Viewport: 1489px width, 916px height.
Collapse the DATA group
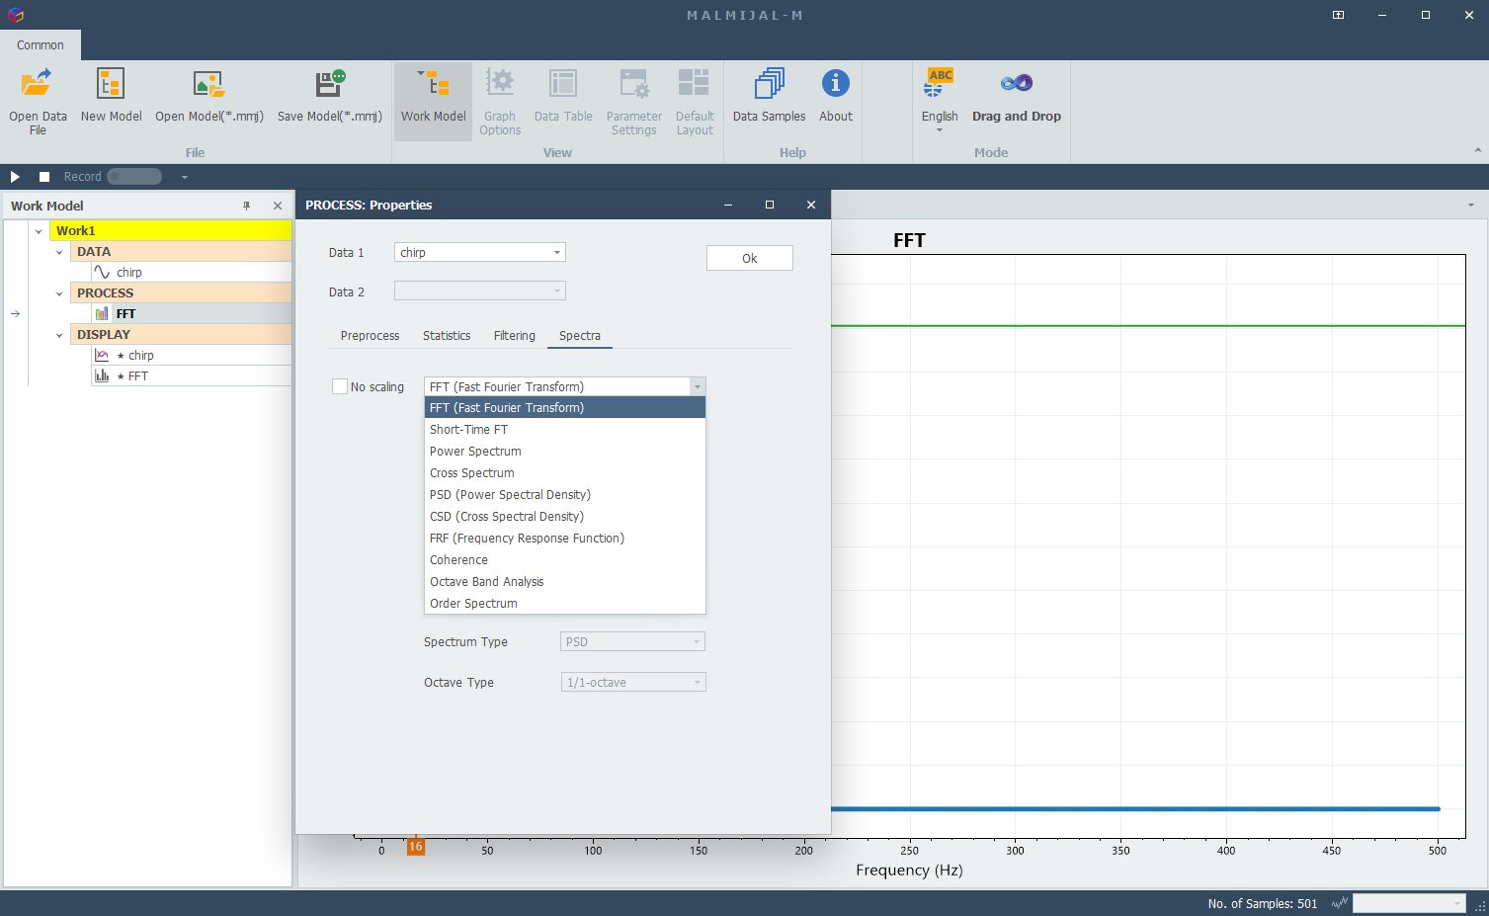pos(59,252)
